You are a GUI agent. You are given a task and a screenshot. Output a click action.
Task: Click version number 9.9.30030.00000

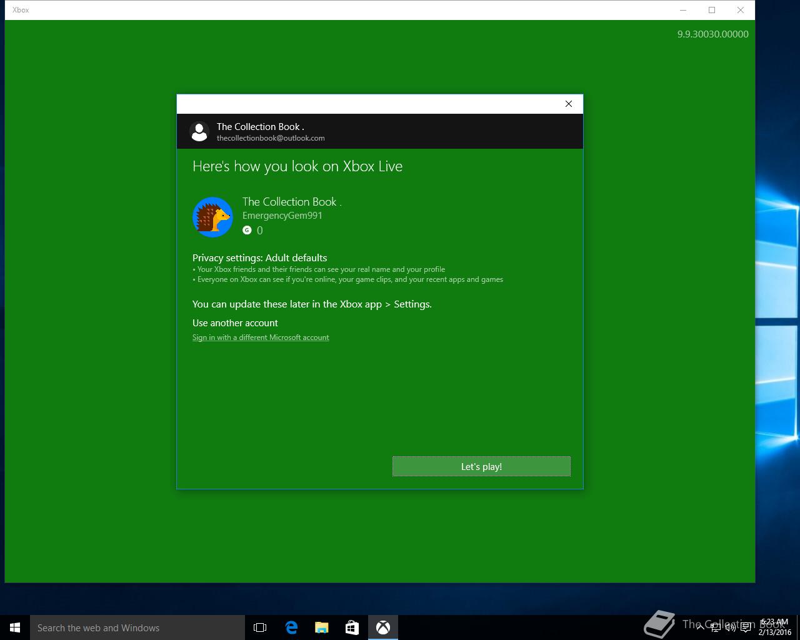pyautogui.click(x=712, y=34)
